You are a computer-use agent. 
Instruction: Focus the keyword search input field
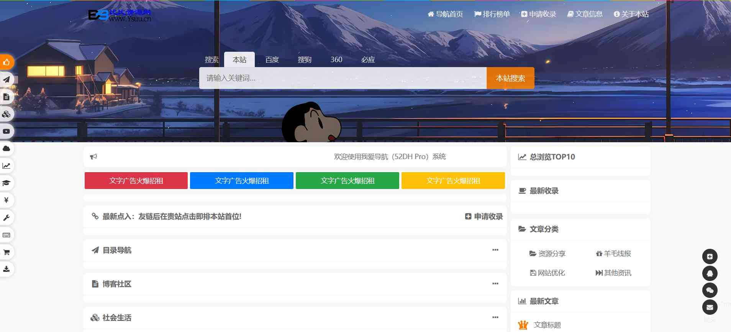pos(343,78)
